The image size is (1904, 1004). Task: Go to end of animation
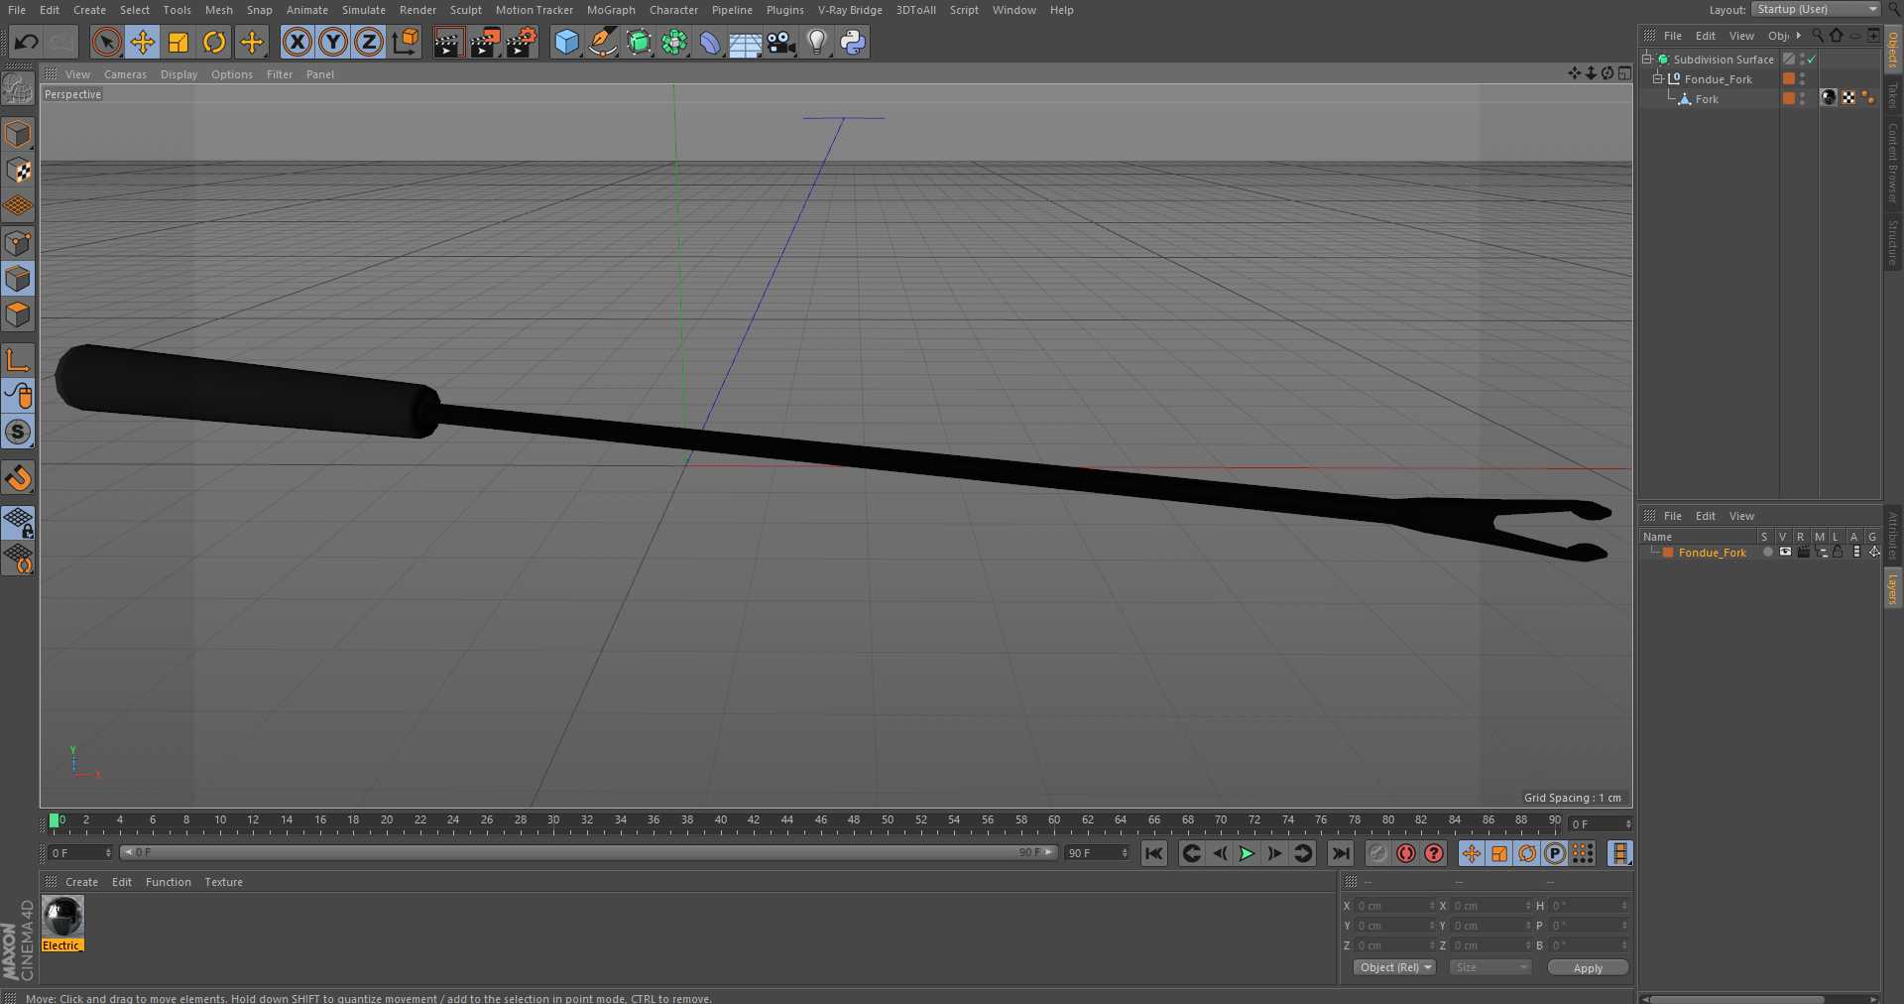(x=1341, y=853)
